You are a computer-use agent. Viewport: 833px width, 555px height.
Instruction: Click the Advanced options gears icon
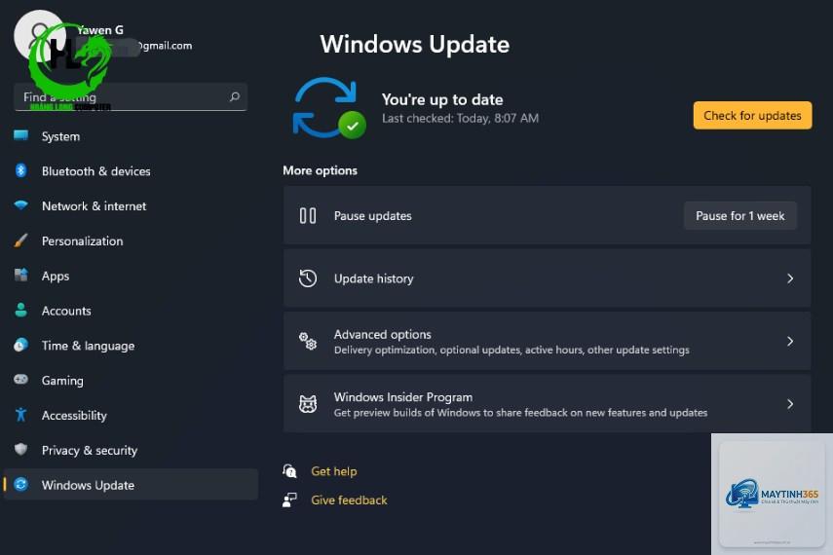[x=308, y=341]
